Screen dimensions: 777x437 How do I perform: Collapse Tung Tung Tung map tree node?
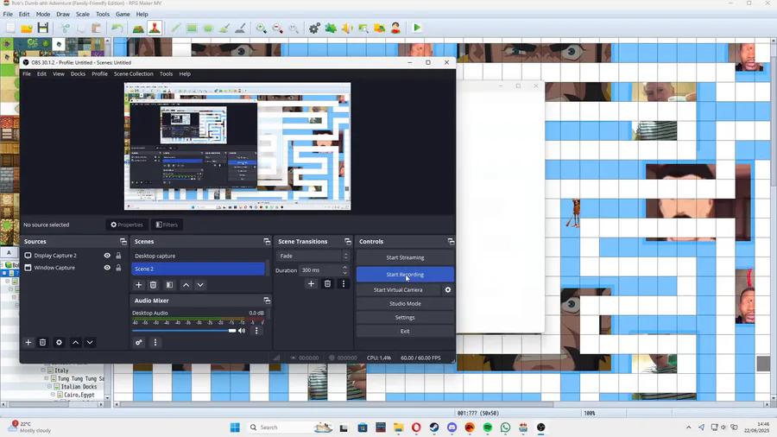coord(47,378)
